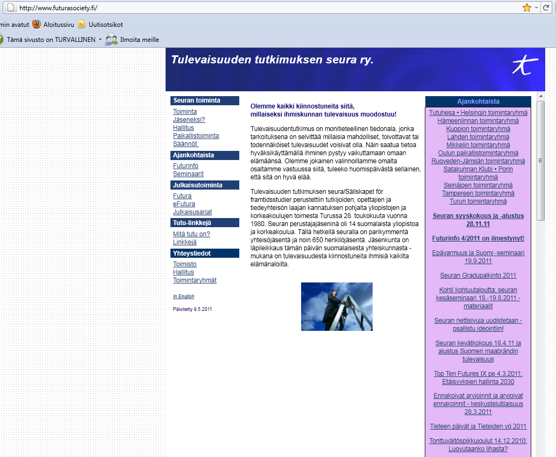The image size is (556, 457).
Task: Open Seinäjoen toimintaryhmä link
Action: tap(478, 185)
